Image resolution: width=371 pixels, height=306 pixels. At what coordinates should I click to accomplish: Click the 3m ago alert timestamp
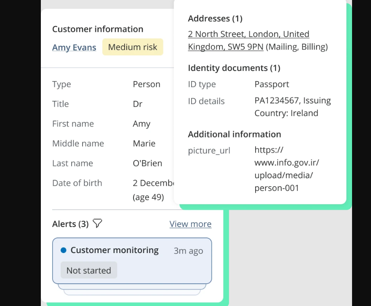[x=188, y=251]
